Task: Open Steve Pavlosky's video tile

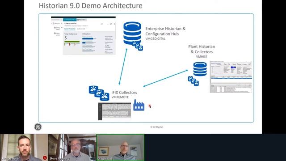Action: pos(72,148)
